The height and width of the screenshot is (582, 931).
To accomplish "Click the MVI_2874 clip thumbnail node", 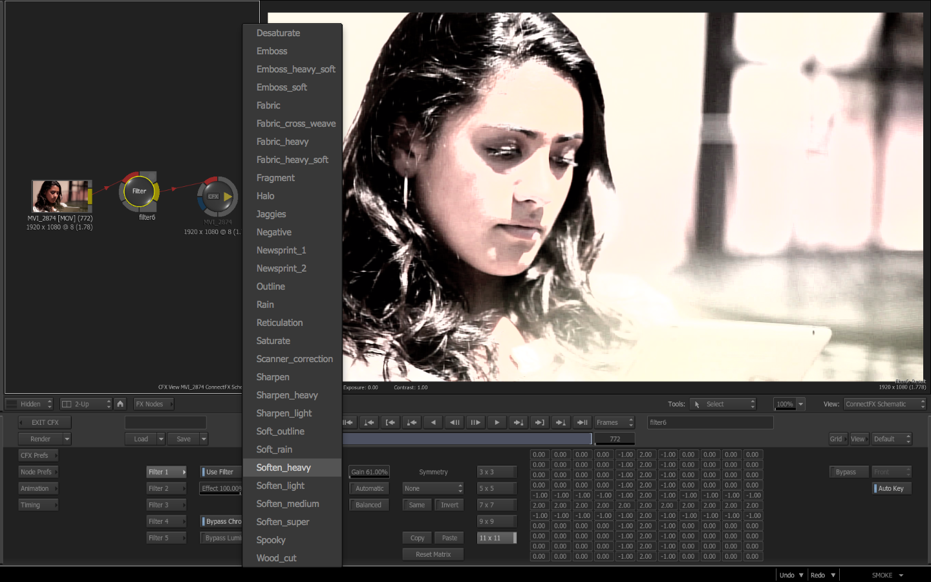I will coord(60,196).
